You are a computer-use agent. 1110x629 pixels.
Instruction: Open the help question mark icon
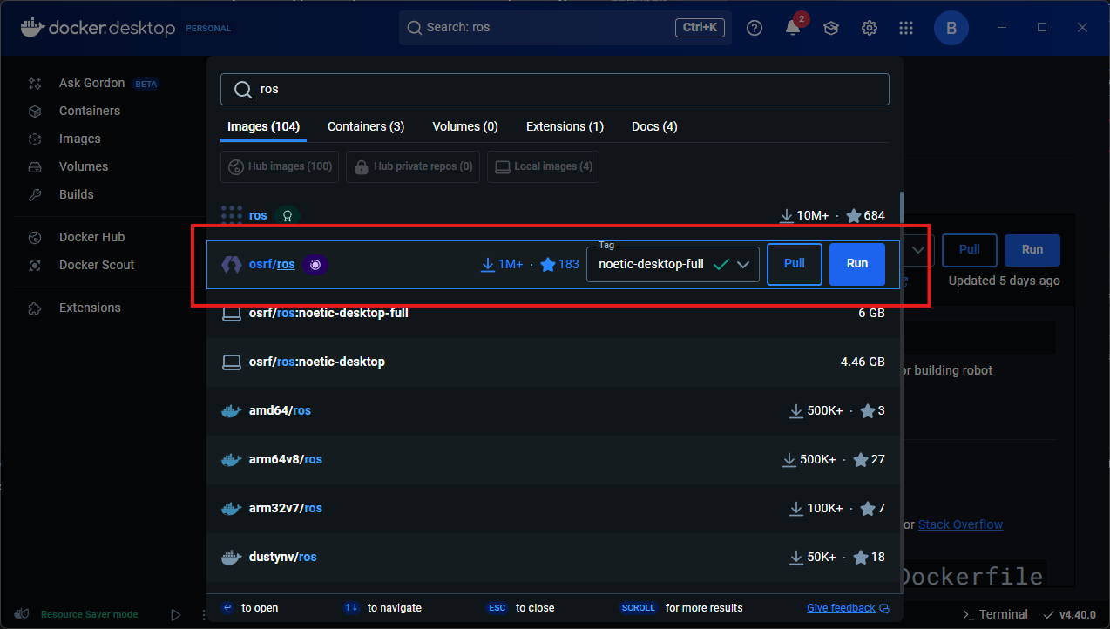[755, 28]
